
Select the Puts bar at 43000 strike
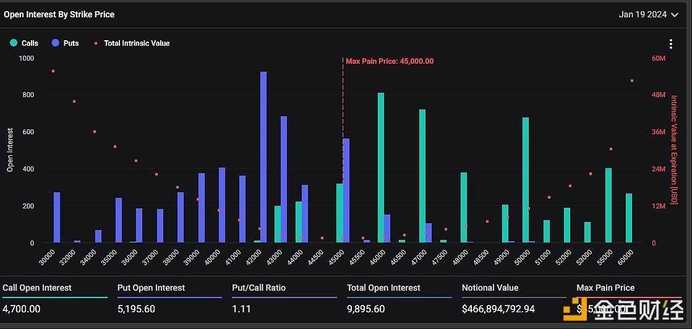284,179
